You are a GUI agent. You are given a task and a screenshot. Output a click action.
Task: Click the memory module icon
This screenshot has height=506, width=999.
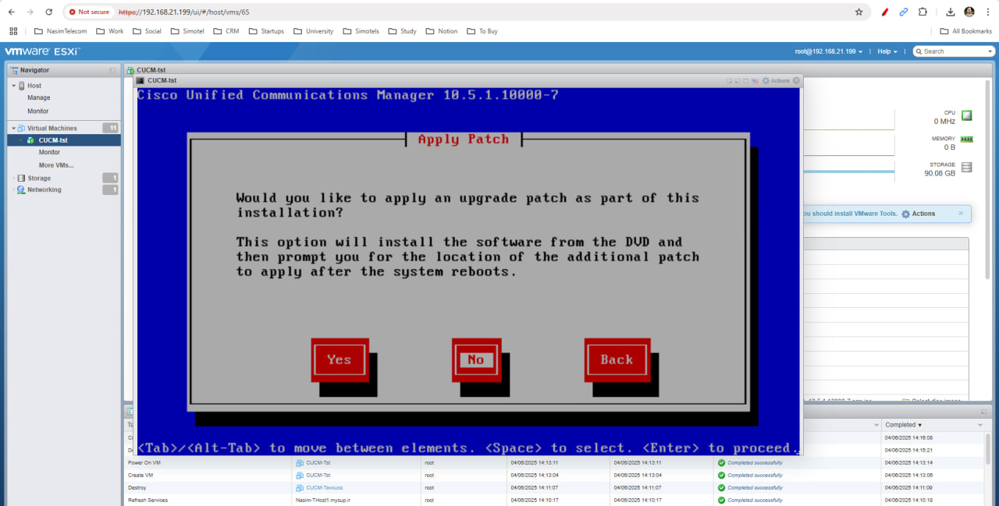(966, 140)
